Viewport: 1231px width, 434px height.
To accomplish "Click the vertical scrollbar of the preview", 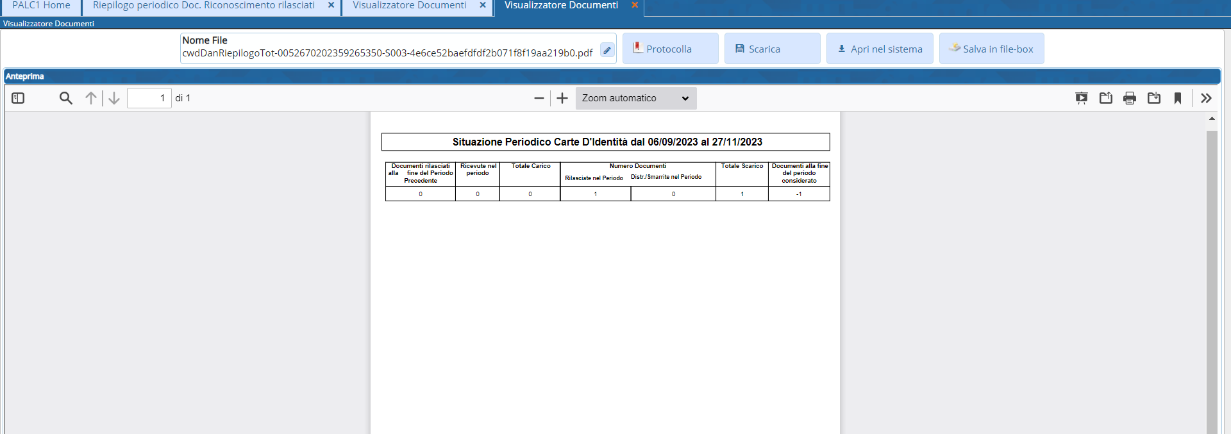I will pyautogui.click(x=1212, y=282).
